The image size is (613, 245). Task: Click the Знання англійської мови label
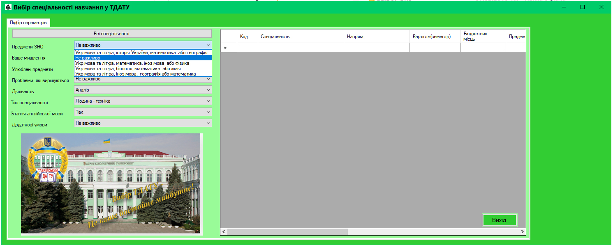pos(37,114)
